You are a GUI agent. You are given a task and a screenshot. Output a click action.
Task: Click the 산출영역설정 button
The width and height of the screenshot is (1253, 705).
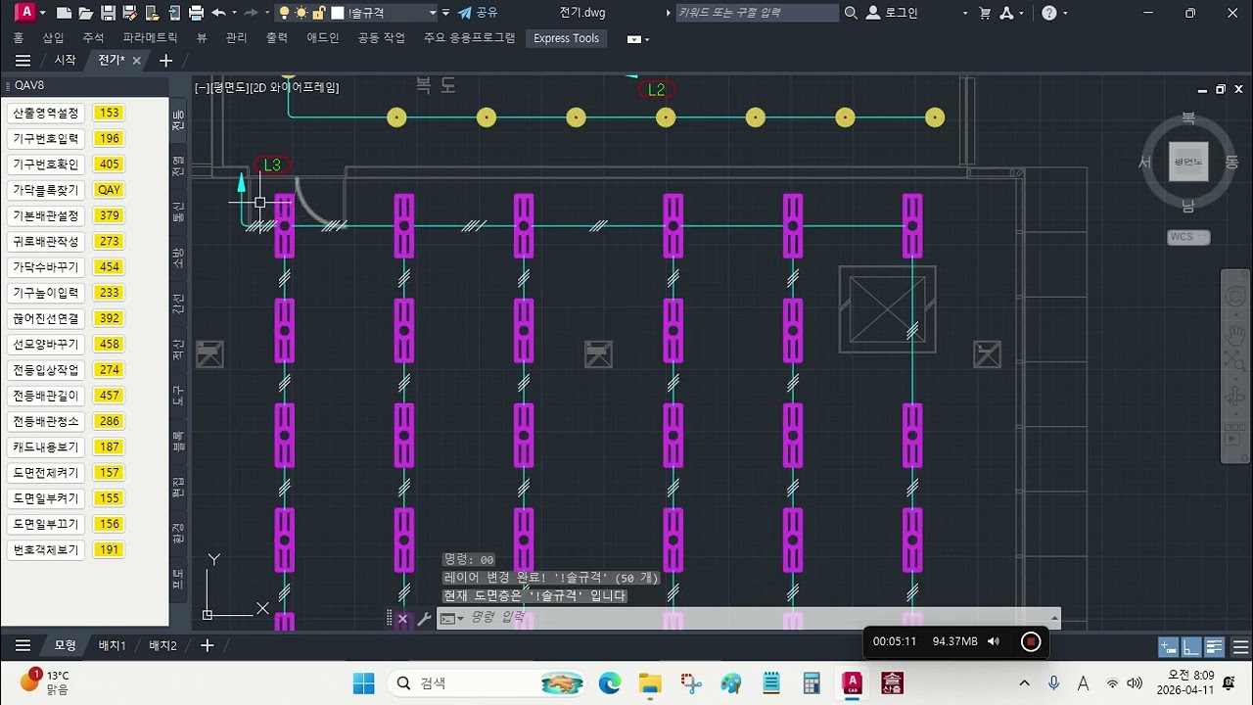pyautogui.click(x=45, y=113)
